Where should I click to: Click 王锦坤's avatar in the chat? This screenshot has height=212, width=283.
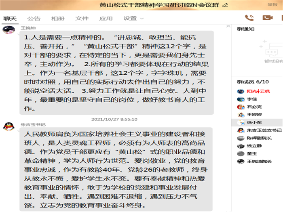point(8,30)
